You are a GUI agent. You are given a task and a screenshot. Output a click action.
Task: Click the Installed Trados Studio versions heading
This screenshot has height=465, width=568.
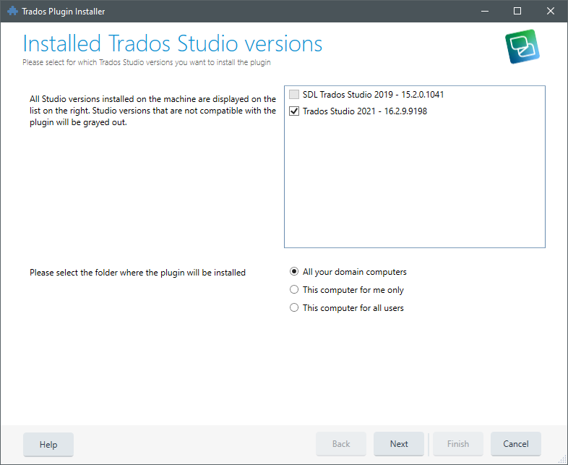(x=173, y=43)
